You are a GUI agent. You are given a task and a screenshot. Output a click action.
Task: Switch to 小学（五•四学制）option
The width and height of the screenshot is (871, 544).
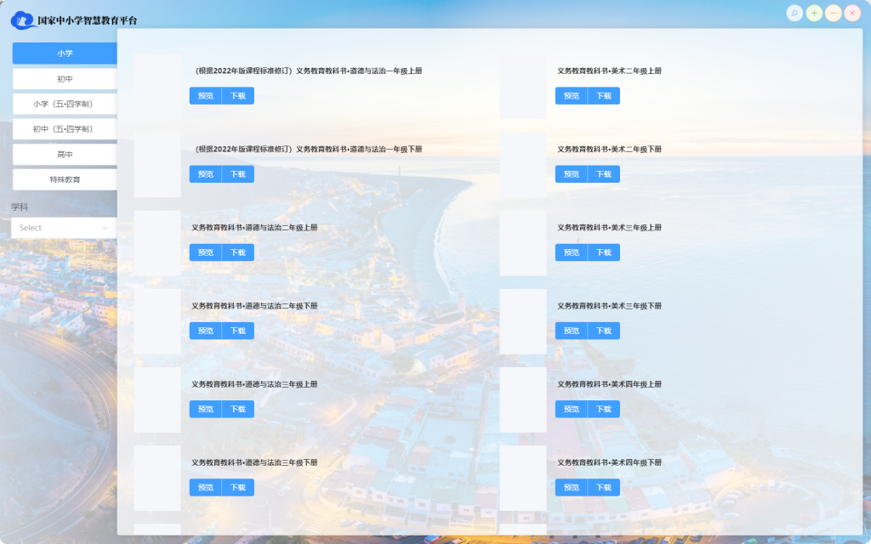point(65,104)
